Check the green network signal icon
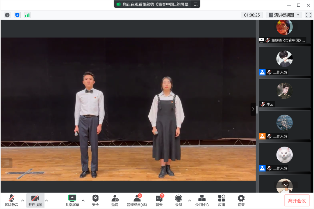This screenshot has width=314, height=209. [x=27, y=15]
